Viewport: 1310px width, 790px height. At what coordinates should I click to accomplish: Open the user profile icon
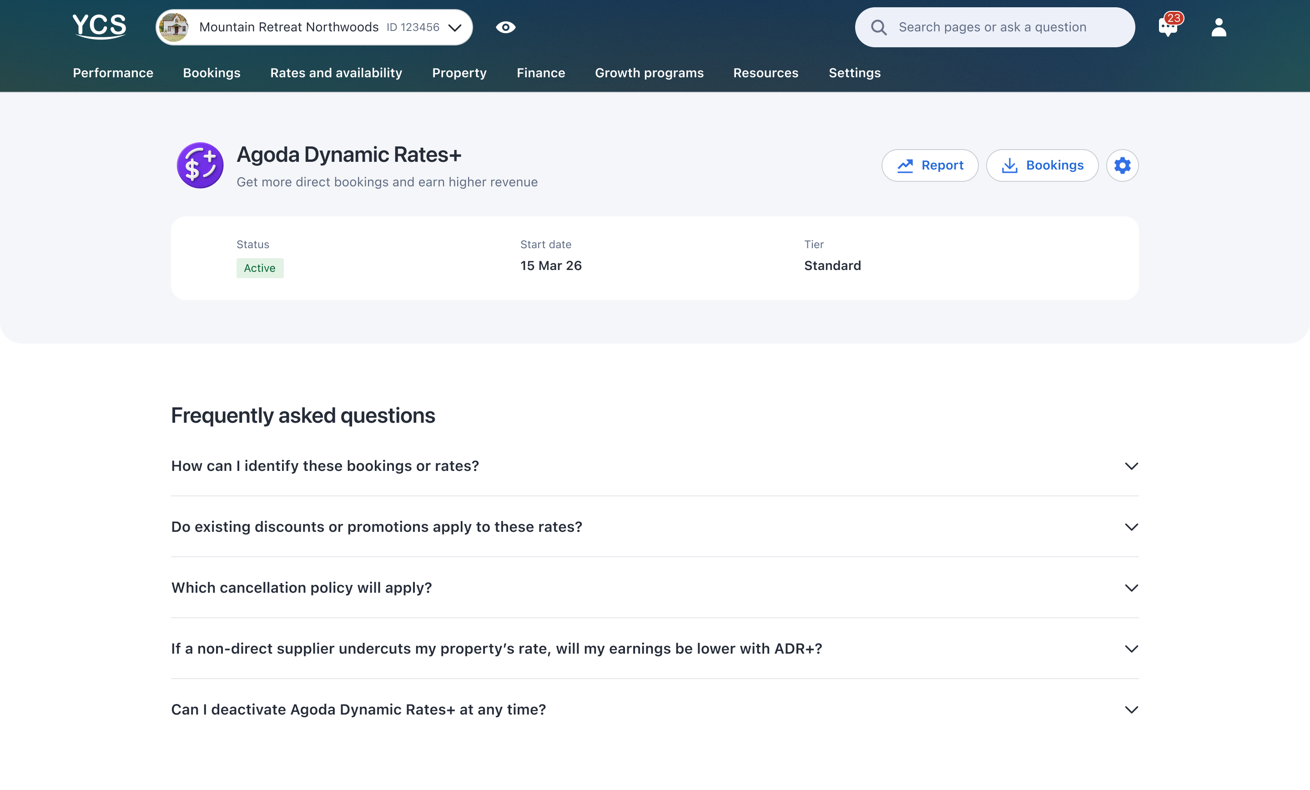(1219, 28)
